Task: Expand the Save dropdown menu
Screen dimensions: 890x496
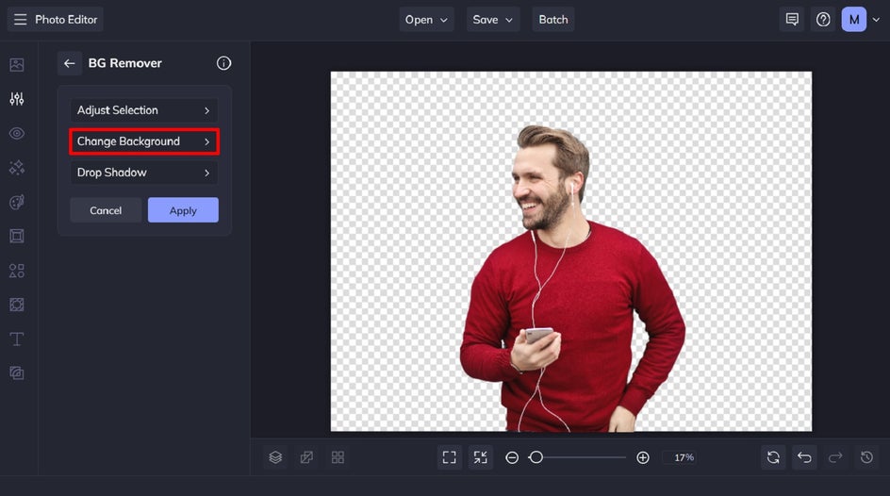Action: click(493, 19)
